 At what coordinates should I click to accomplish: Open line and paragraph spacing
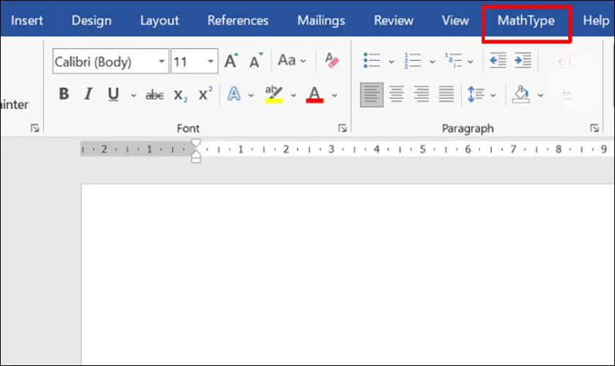(x=476, y=94)
